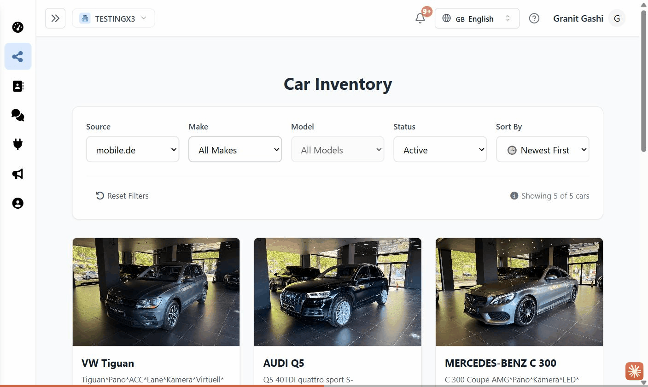Screen dimensions: 648x387
Task: Open the Sort By dropdown Newest First
Action: (x=543, y=149)
